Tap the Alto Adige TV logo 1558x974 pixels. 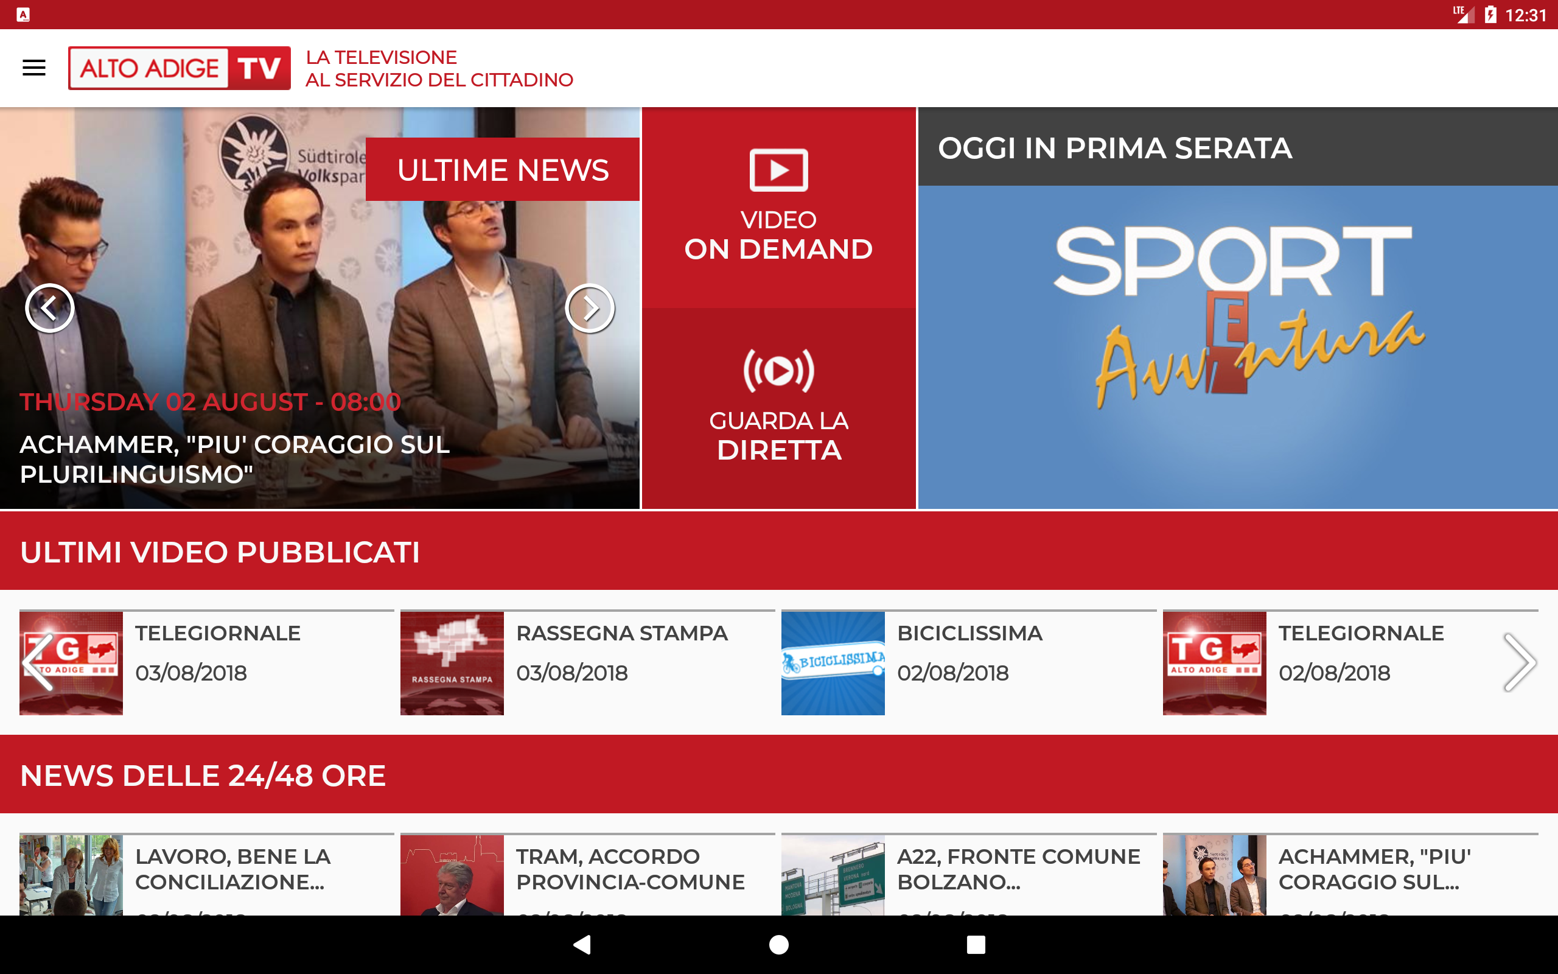click(179, 68)
